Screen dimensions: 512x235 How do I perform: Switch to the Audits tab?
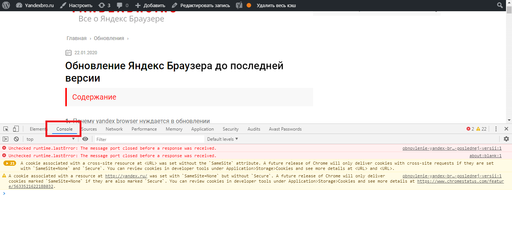pos(254,129)
